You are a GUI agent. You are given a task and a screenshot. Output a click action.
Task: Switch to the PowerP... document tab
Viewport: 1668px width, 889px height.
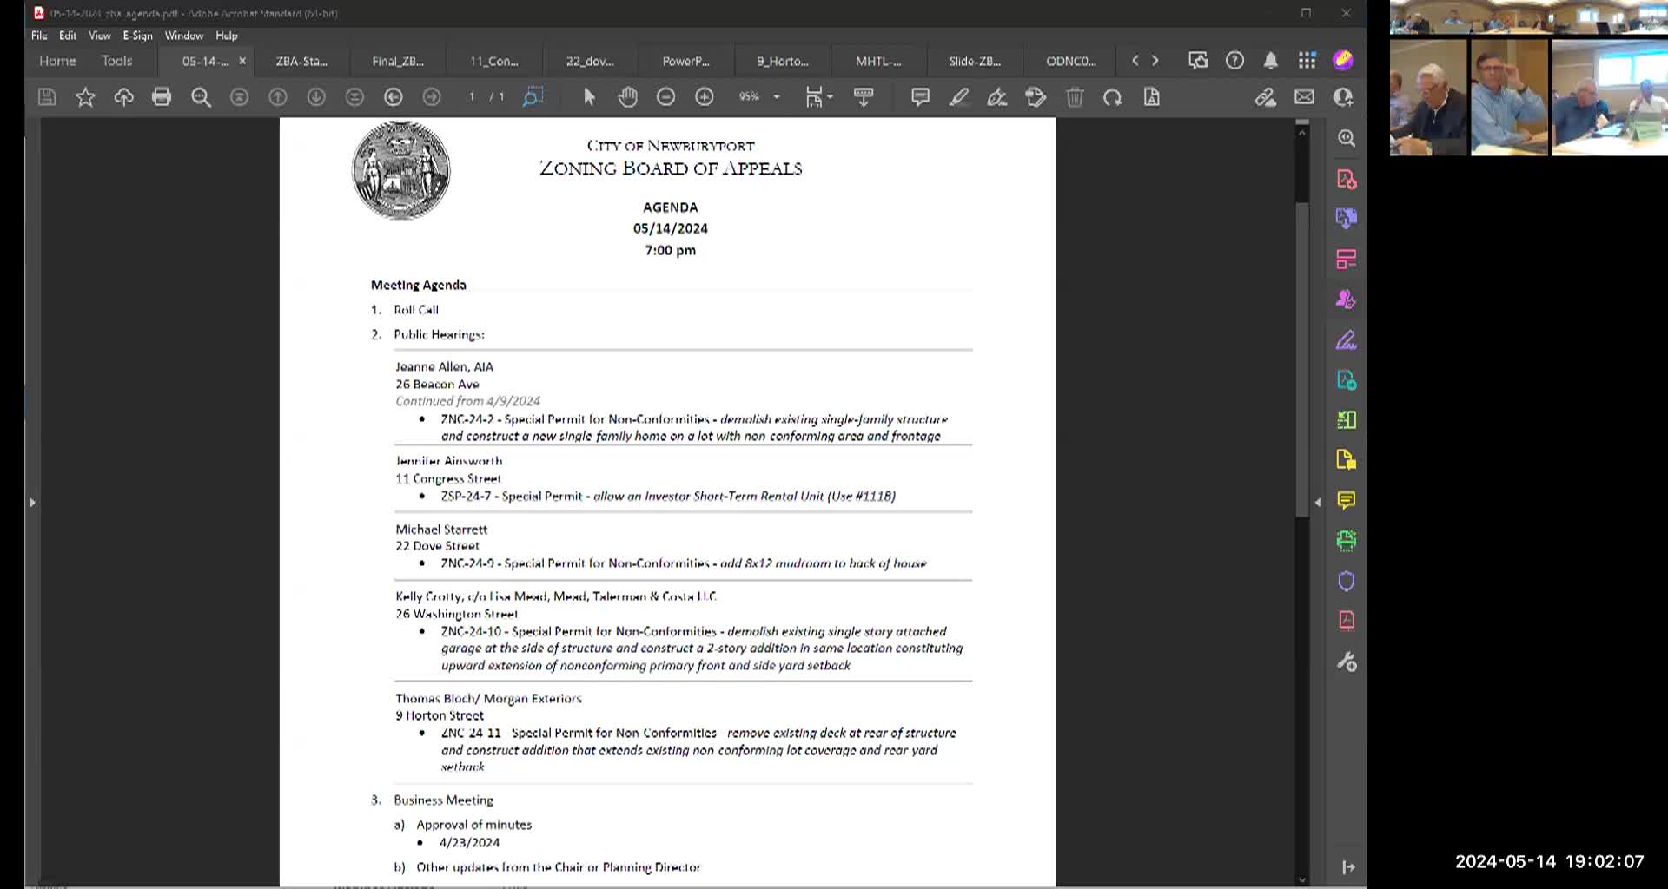tap(686, 62)
